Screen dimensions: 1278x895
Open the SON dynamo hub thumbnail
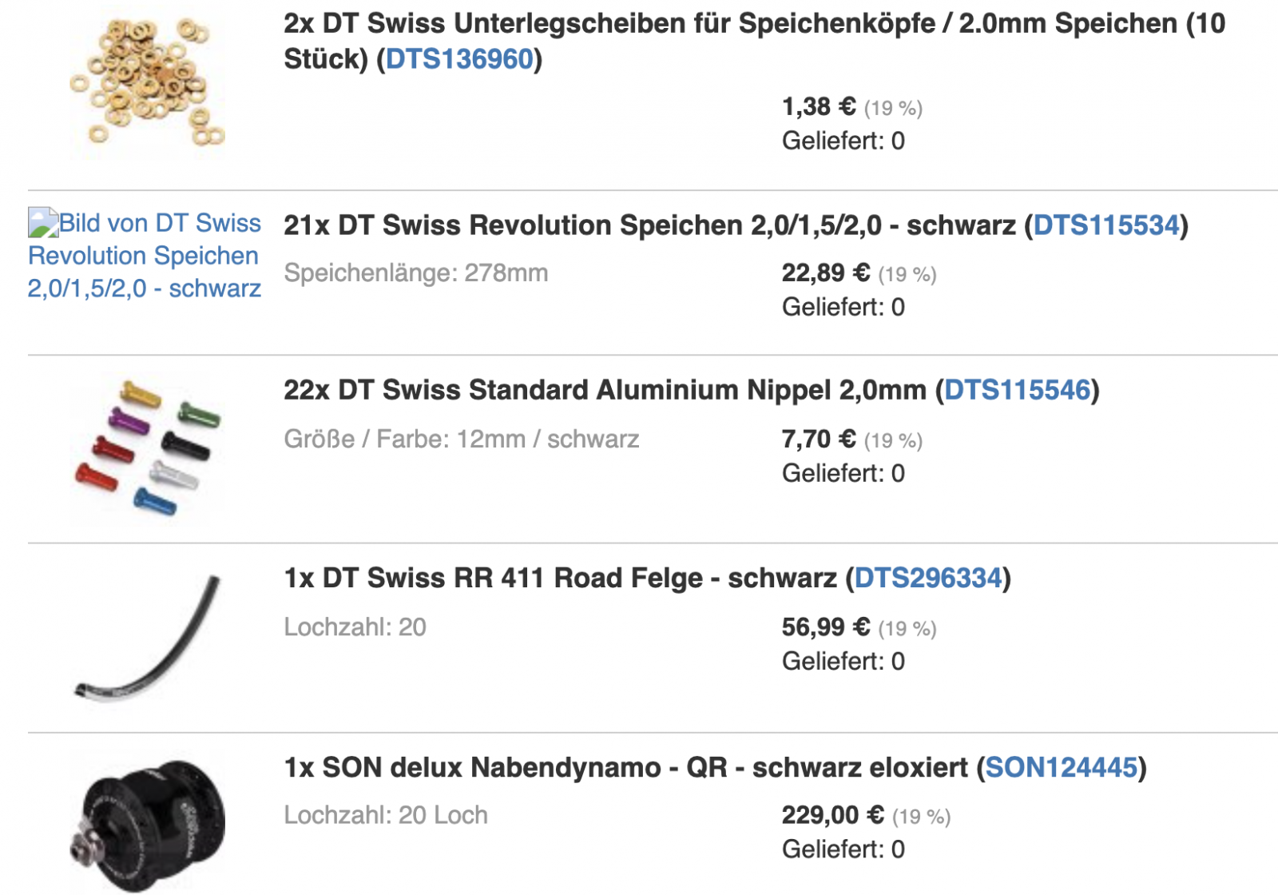click(146, 825)
